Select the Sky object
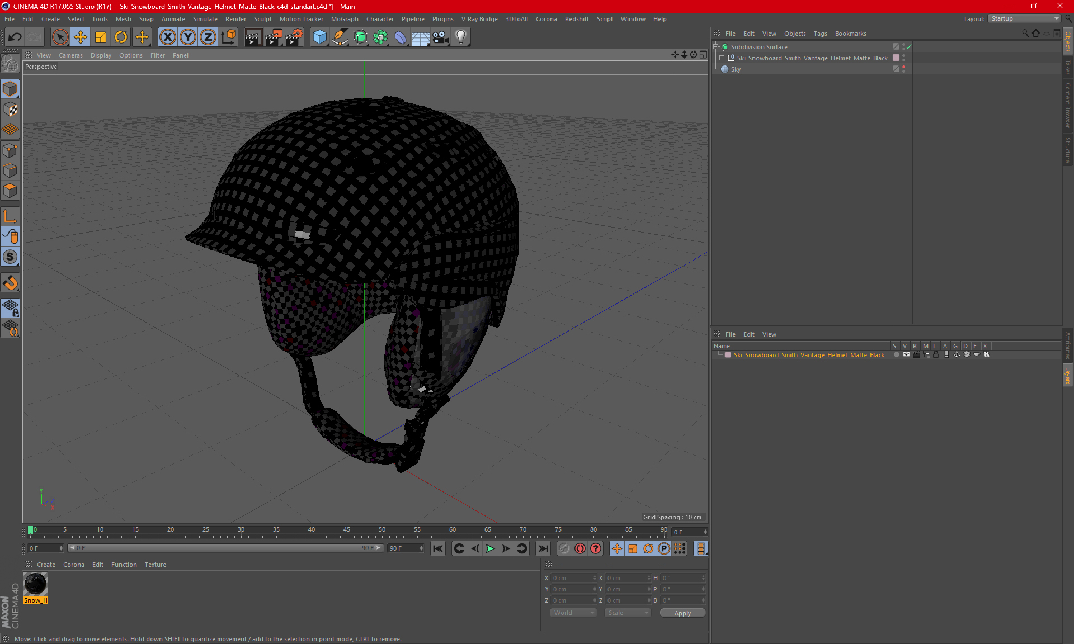The image size is (1074, 644). click(735, 69)
